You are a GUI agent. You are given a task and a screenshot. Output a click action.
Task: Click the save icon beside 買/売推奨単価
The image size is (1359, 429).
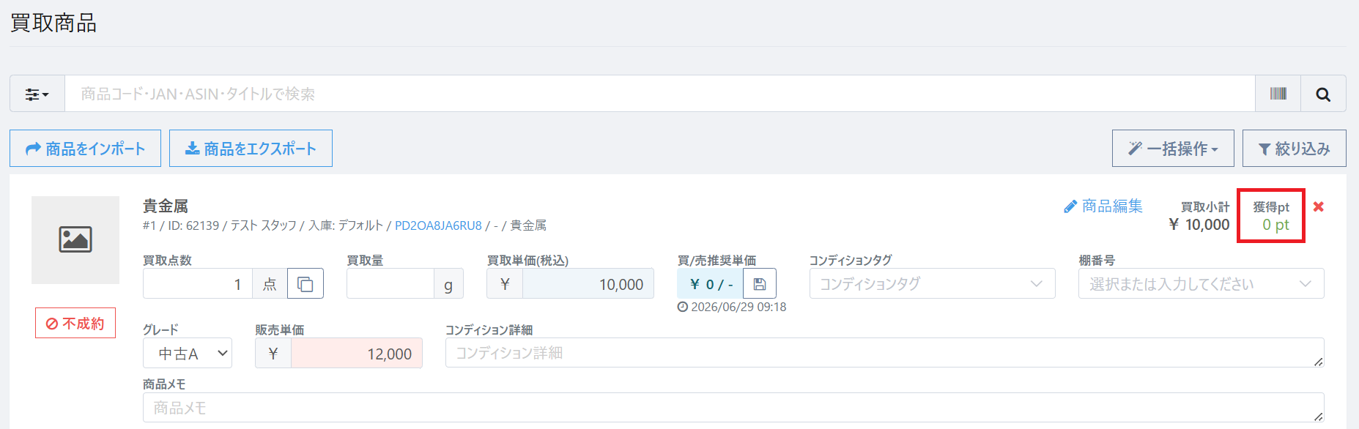[760, 284]
